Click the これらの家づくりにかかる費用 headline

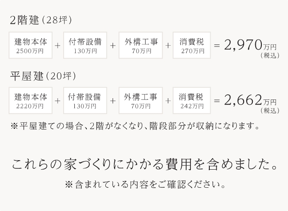pos(145,164)
